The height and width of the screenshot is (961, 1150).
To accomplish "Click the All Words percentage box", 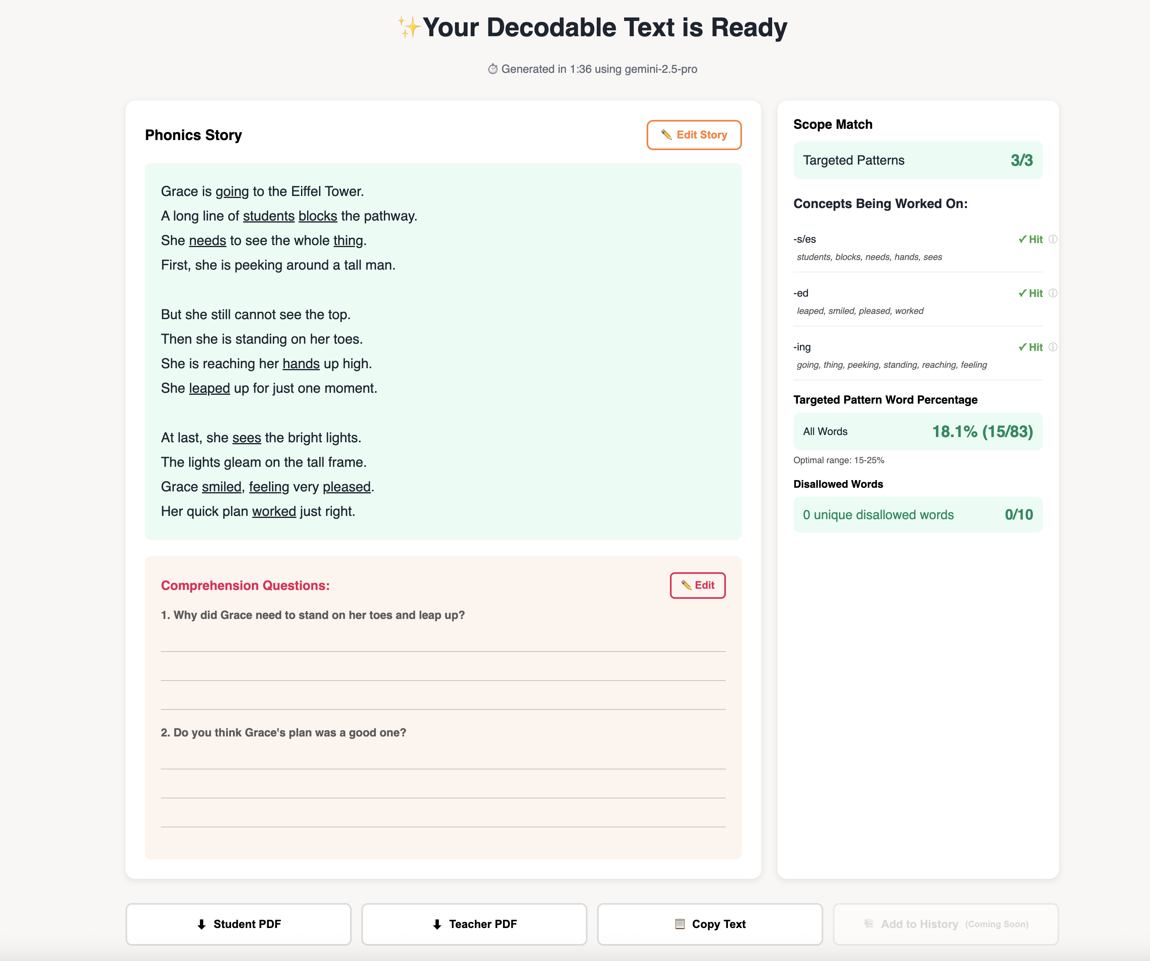I will coord(917,431).
